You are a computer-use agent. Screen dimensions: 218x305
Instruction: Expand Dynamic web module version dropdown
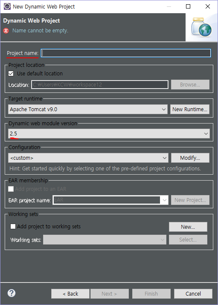pyautogui.click(x=109, y=134)
